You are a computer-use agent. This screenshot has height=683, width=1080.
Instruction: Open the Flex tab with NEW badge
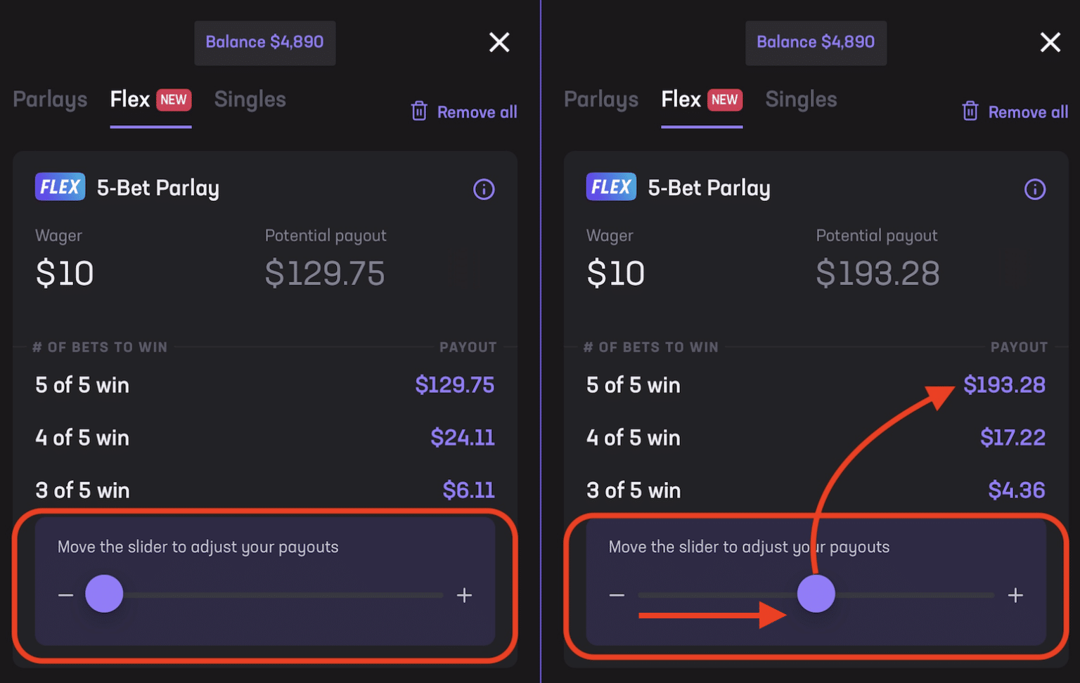pos(150,100)
